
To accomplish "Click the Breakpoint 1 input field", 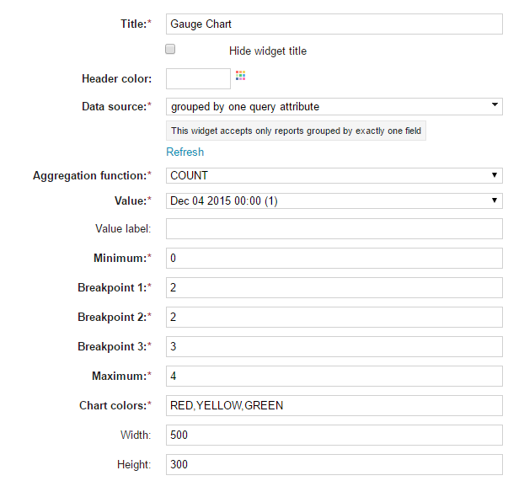I will click(334, 287).
